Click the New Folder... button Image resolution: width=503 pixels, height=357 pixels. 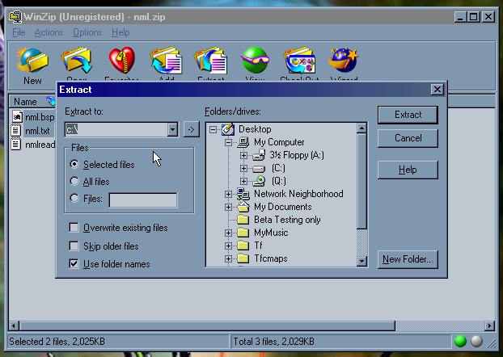(408, 259)
